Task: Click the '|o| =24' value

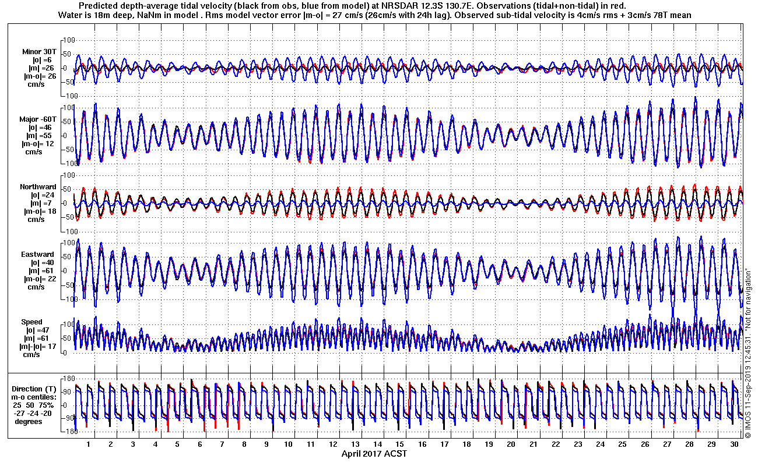Action: 42,195
